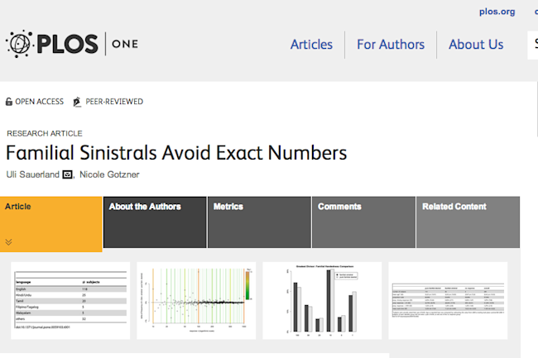The image size is (538, 358).
Task: Open the About Us menu
Action: 476,45
